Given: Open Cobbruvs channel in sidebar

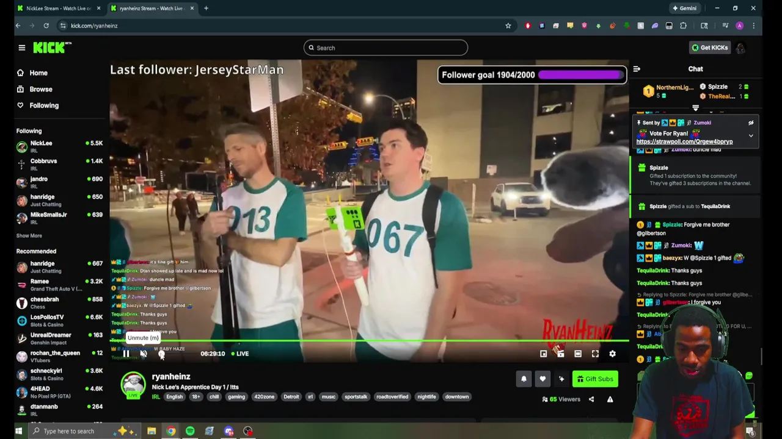Looking at the screenshot, I should [x=59, y=164].
